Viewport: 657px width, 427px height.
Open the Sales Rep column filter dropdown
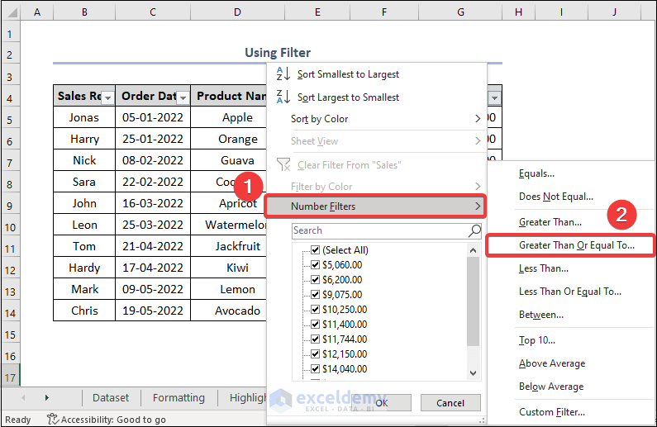tap(107, 97)
